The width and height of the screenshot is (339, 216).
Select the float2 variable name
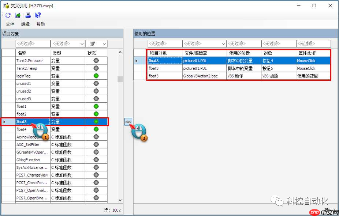(x=21, y=114)
